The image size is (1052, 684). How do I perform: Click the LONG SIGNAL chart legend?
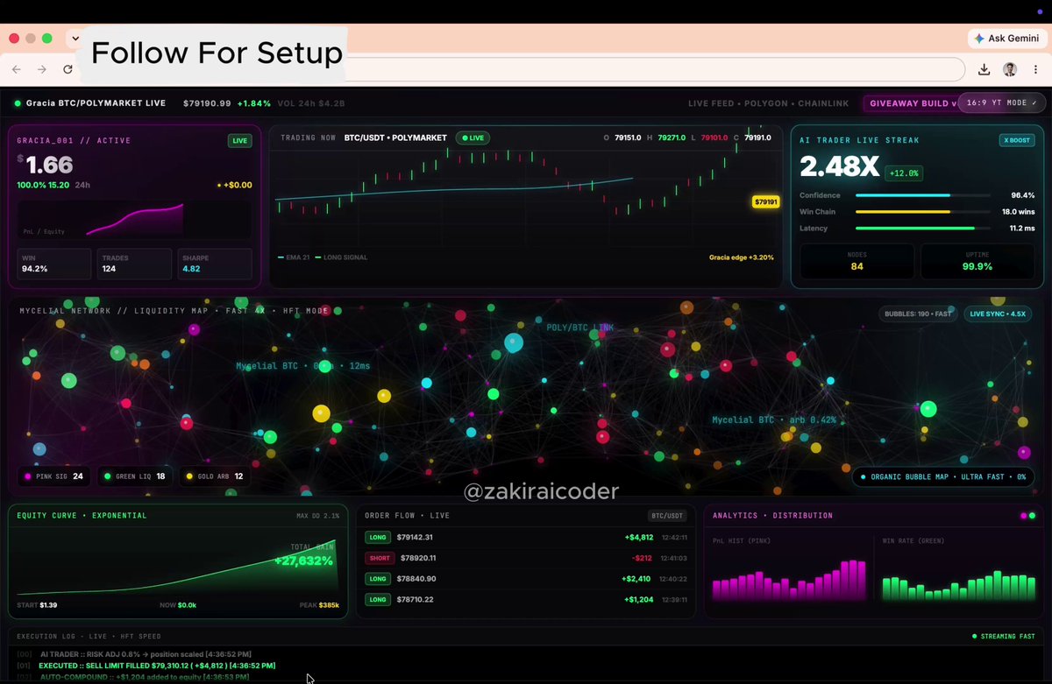point(343,257)
